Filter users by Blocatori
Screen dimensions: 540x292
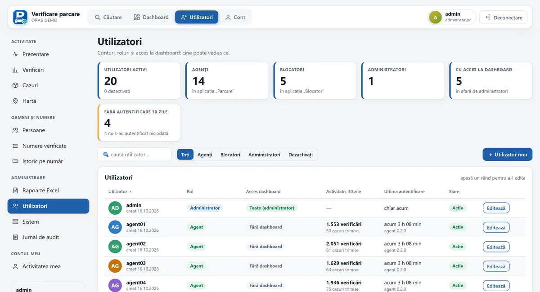point(230,155)
